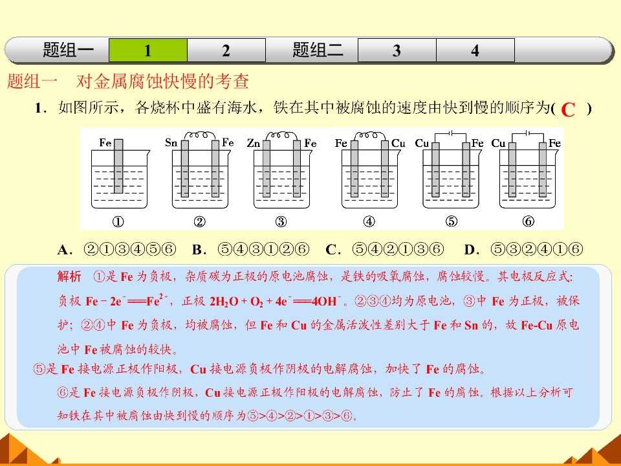Viewport: 621px width, 466px height.
Task: Open navigation tab 3
Action: (397, 50)
